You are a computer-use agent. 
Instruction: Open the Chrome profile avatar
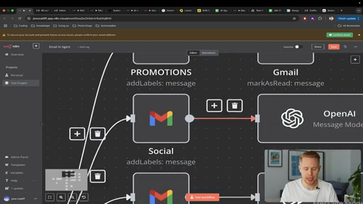click(331, 18)
